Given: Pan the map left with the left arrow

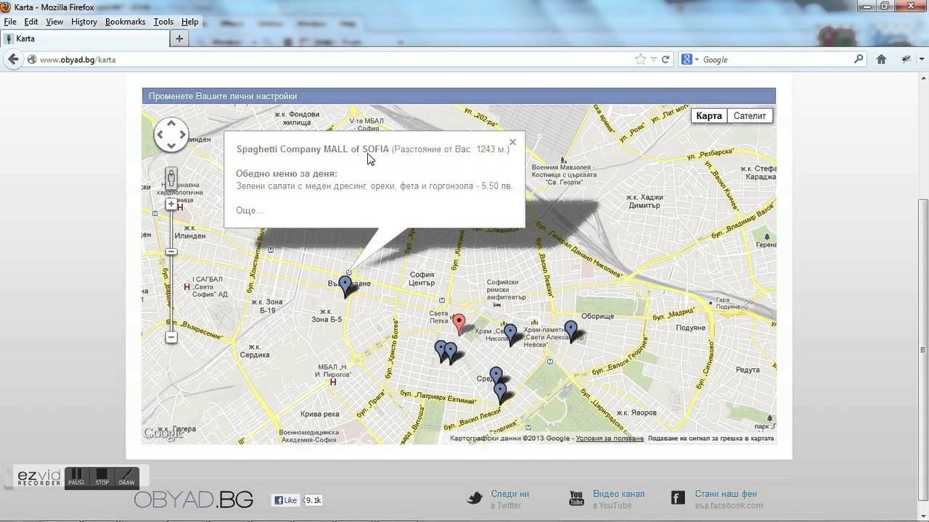Looking at the screenshot, I should click(160, 135).
